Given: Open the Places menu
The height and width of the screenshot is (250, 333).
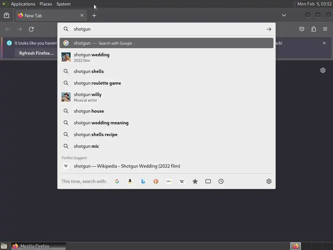Looking at the screenshot, I should pos(46,4).
